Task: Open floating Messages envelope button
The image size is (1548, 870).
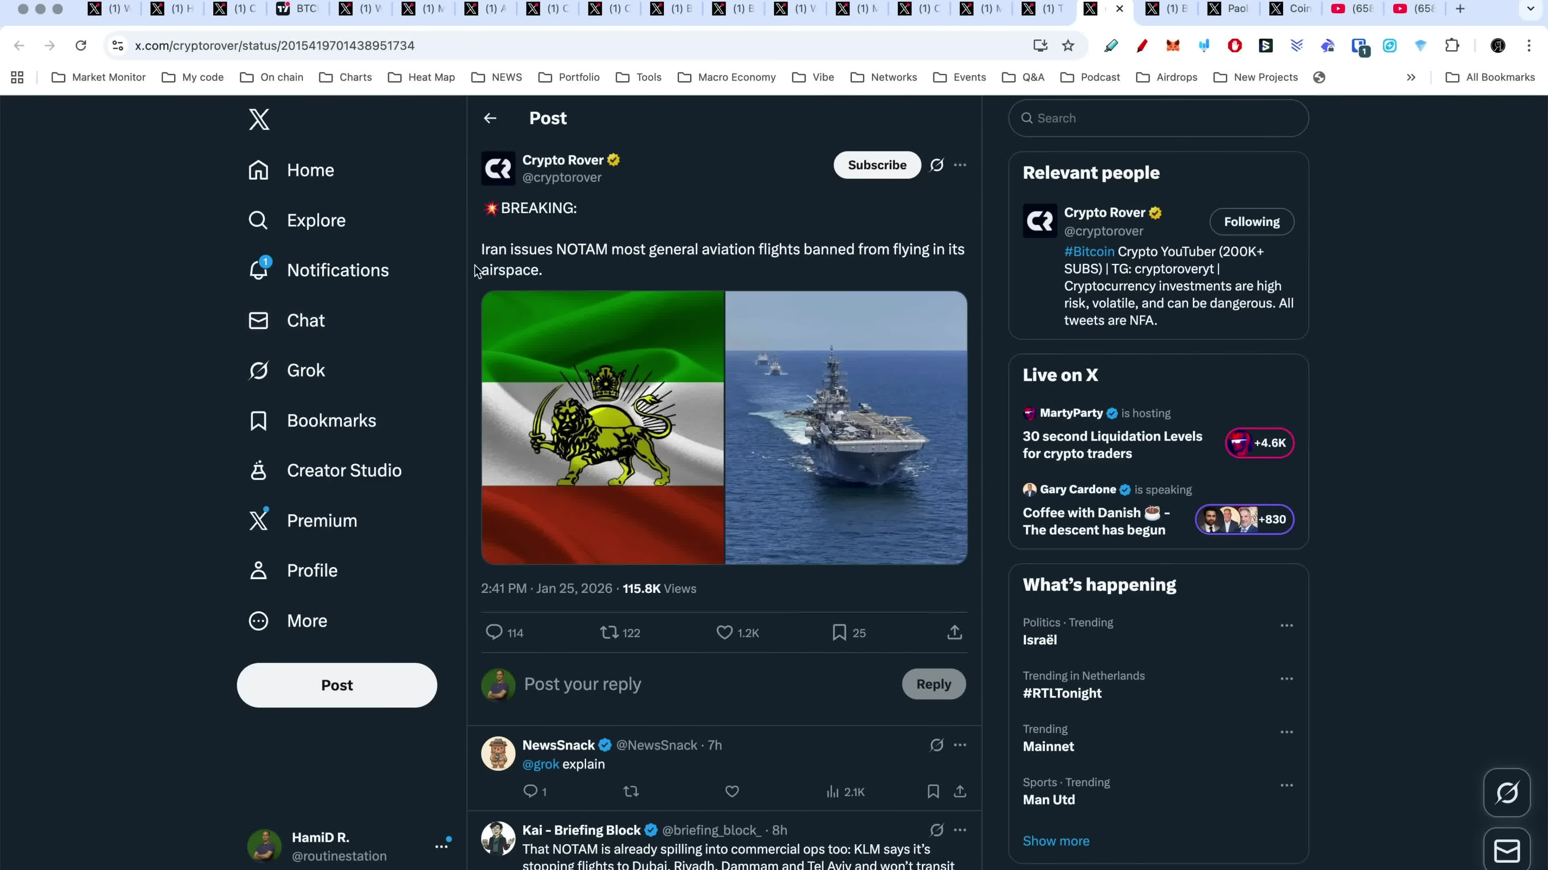Action: click(1506, 850)
